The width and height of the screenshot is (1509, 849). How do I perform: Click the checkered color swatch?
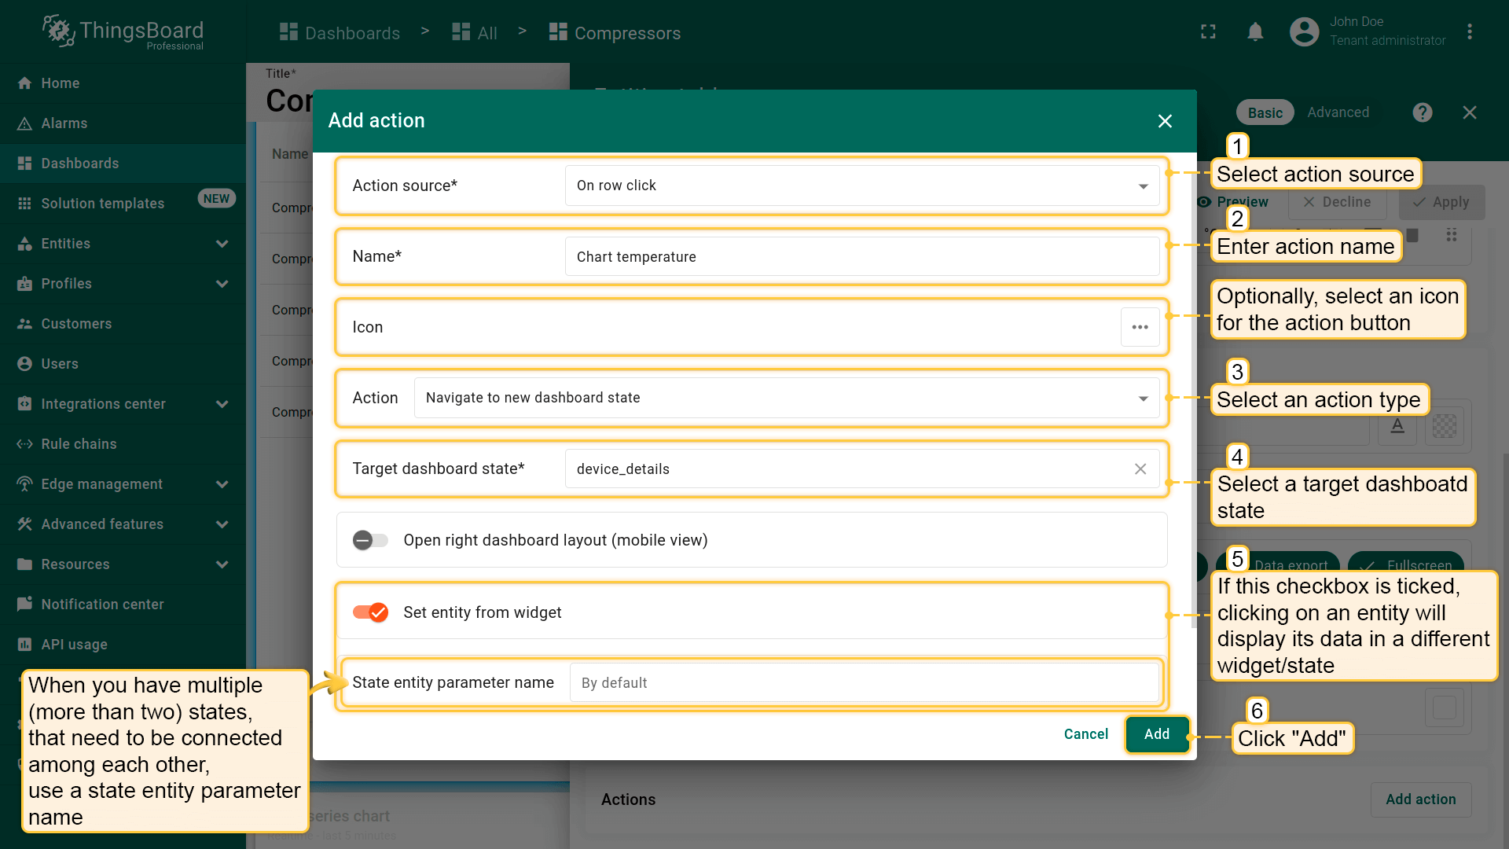pyautogui.click(x=1444, y=426)
